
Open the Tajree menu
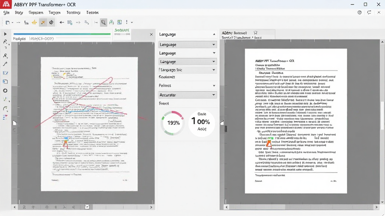[x=55, y=12]
